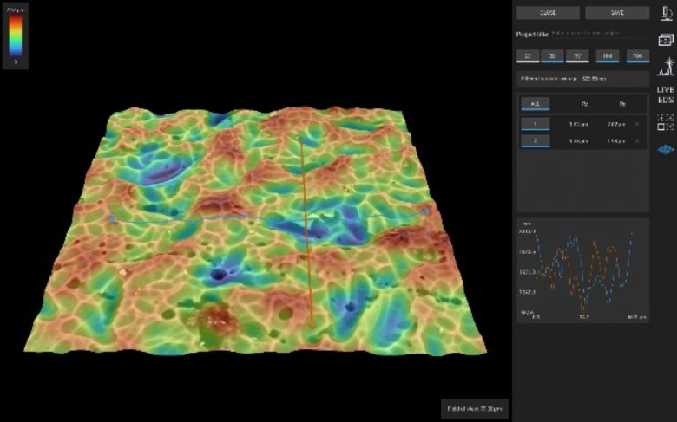Open the microscope imaging icon in sidebar

[x=665, y=13]
